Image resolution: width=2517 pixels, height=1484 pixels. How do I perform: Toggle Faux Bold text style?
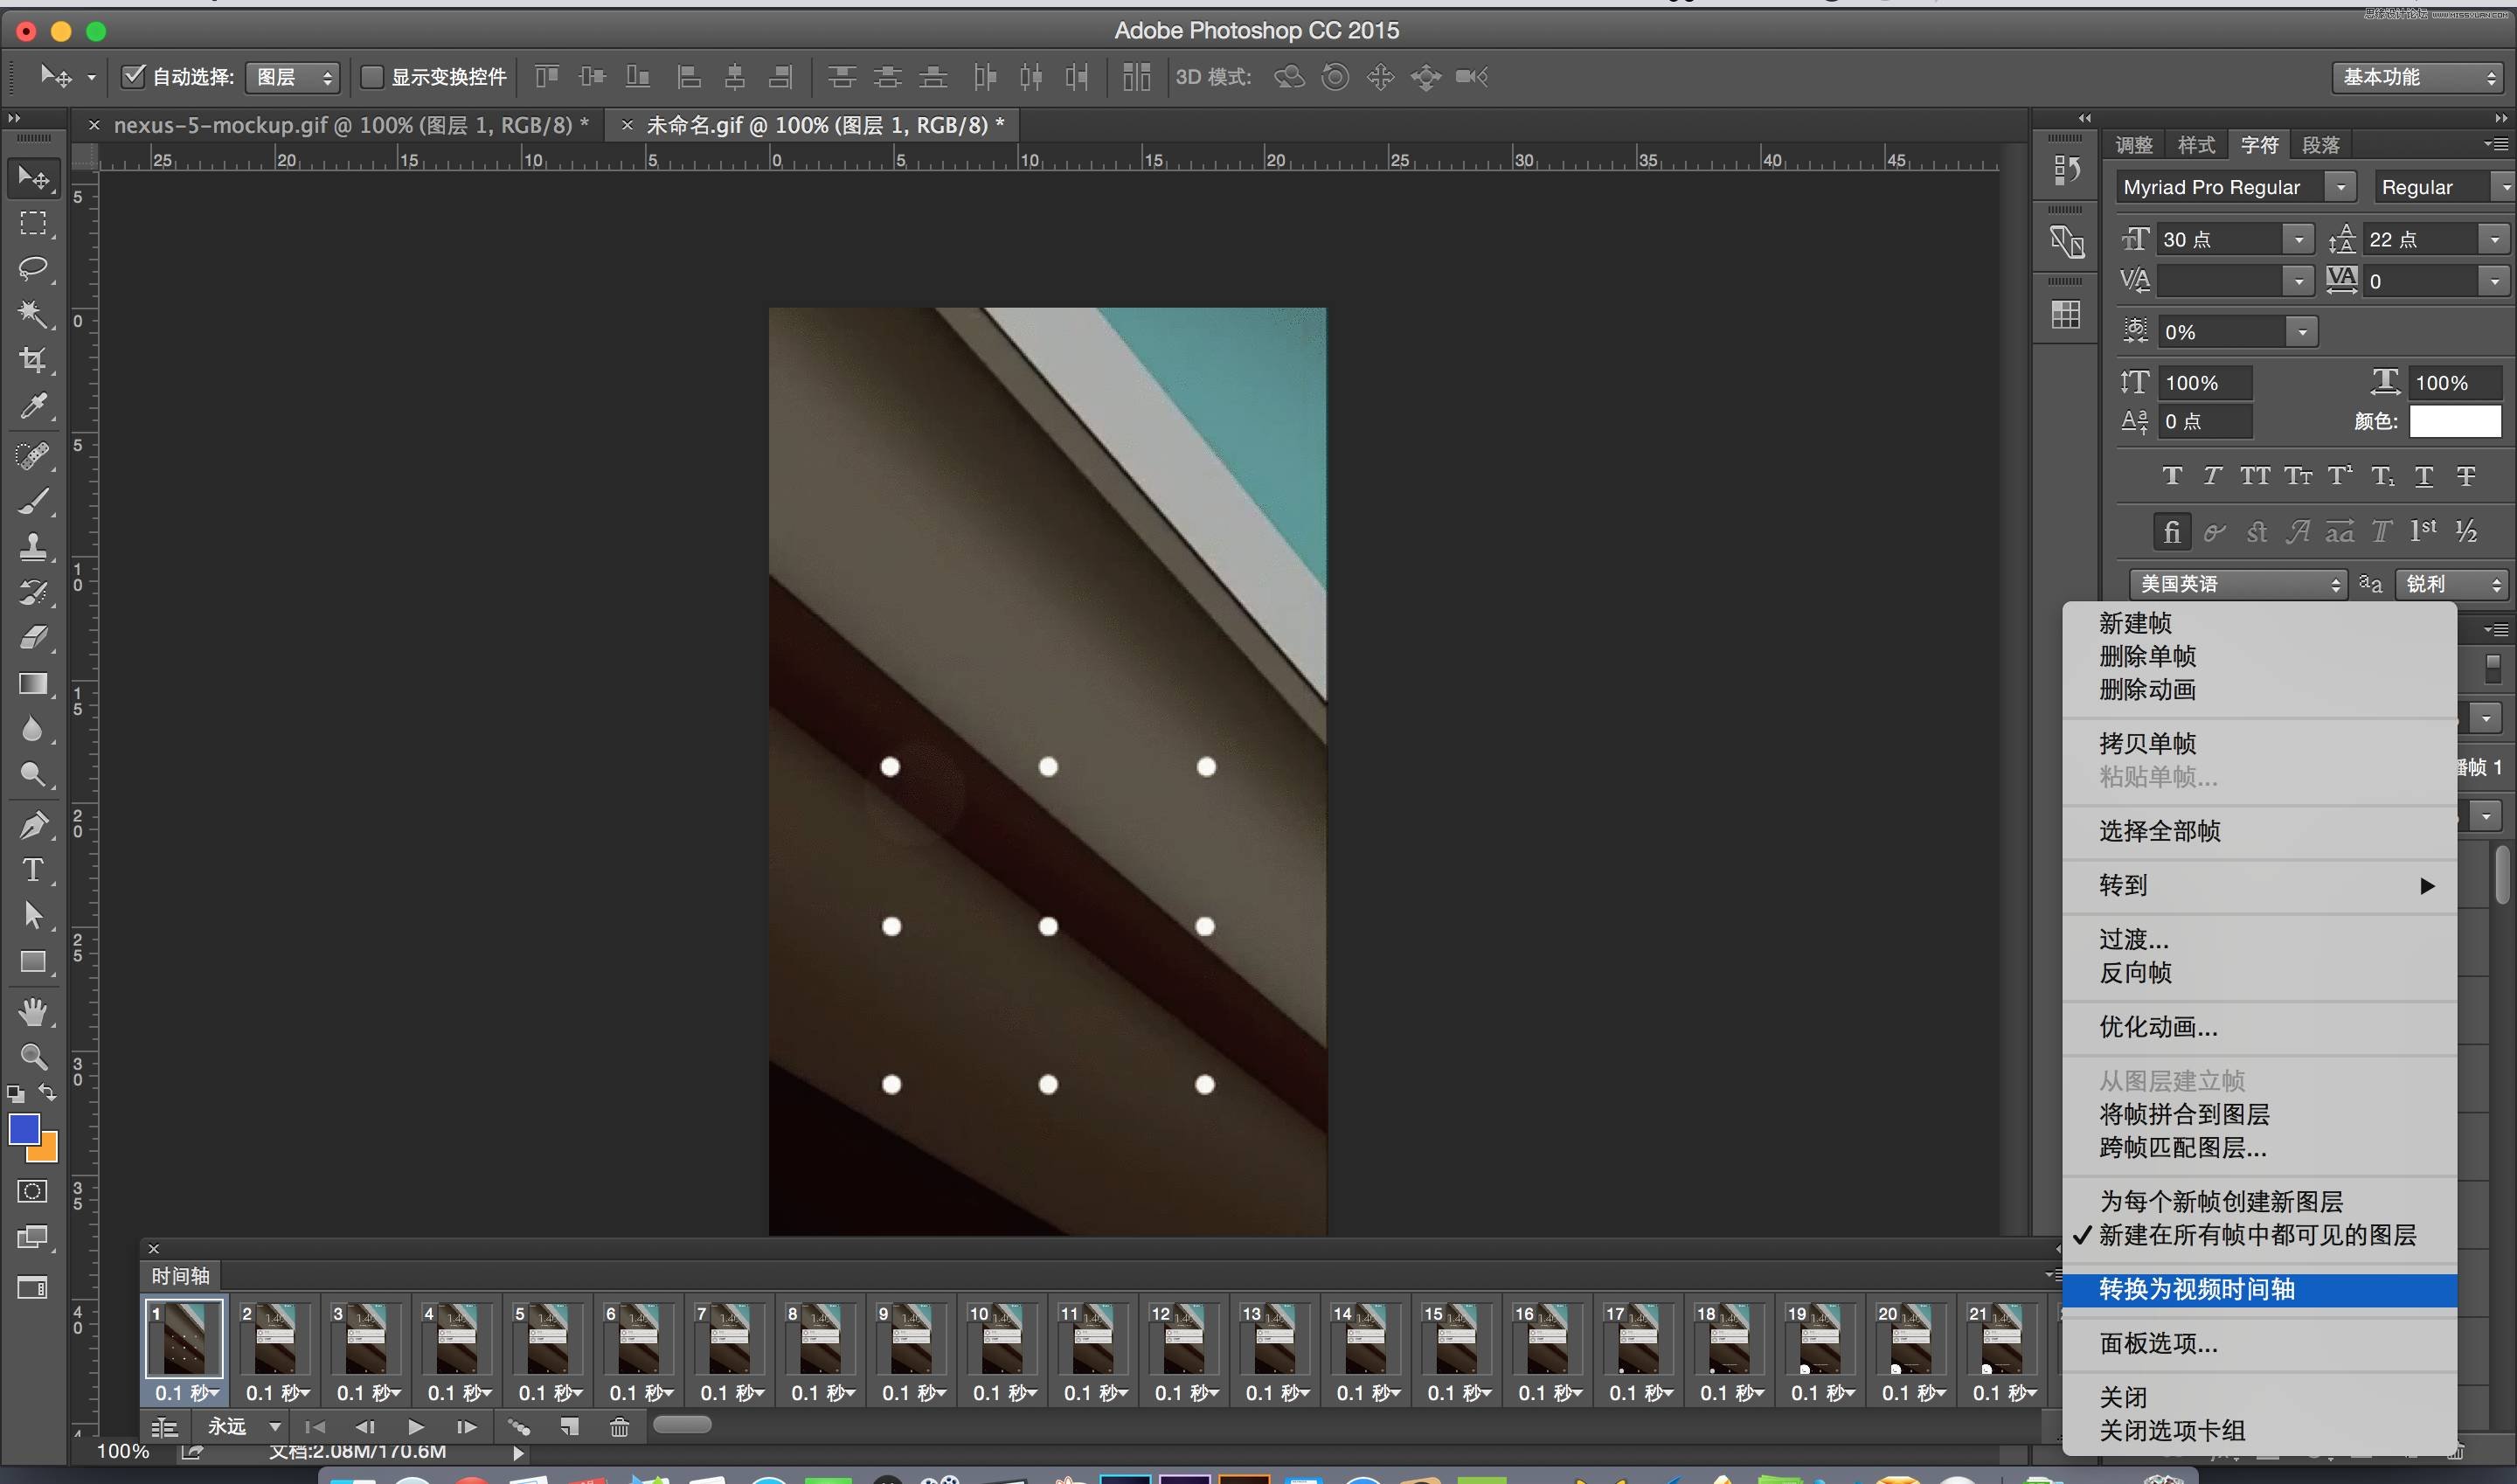[x=2171, y=476]
